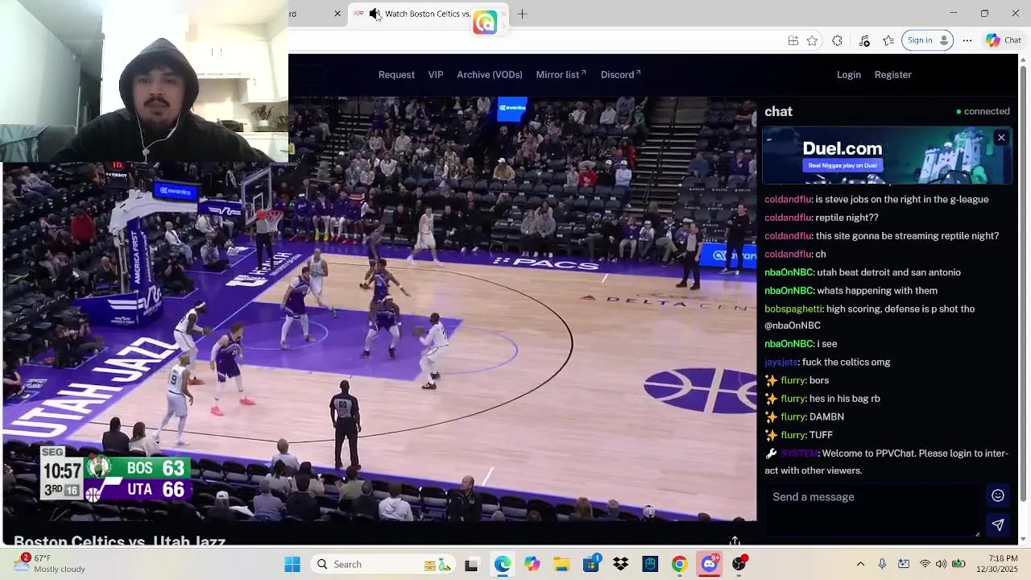The width and height of the screenshot is (1031, 580).
Task: Open the Request page
Action: click(396, 75)
